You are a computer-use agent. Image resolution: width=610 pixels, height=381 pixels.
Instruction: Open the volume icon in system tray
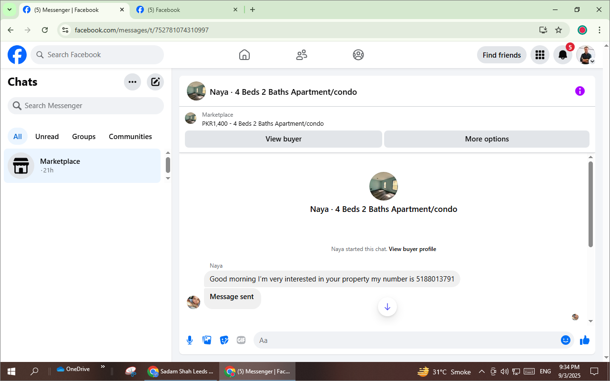pyautogui.click(x=505, y=371)
